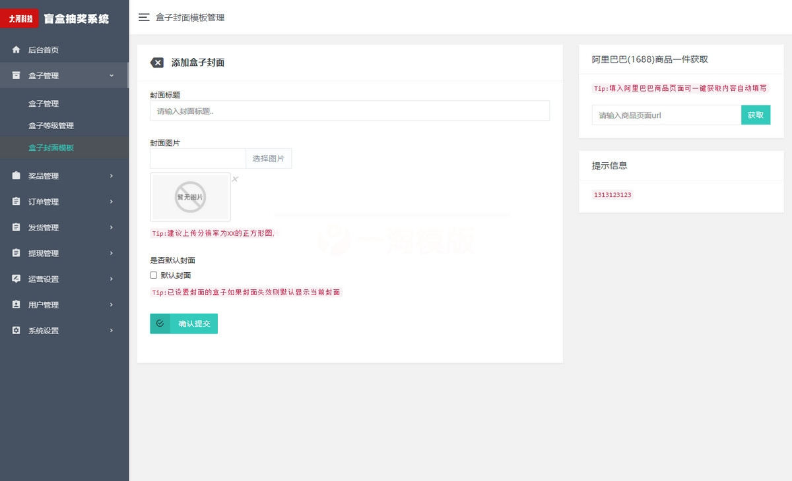Click the hamburger icon near 盒子封面模板管理

pos(144,18)
